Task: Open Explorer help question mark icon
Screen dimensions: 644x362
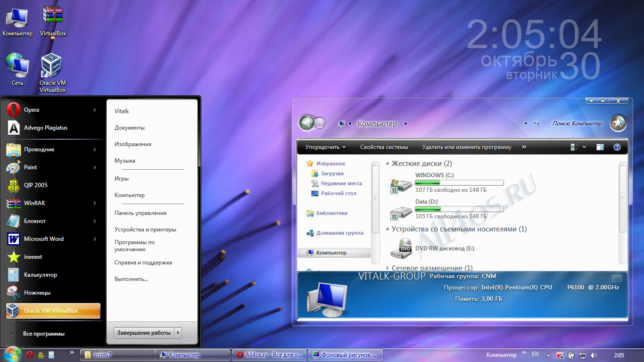Action: (617, 147)
